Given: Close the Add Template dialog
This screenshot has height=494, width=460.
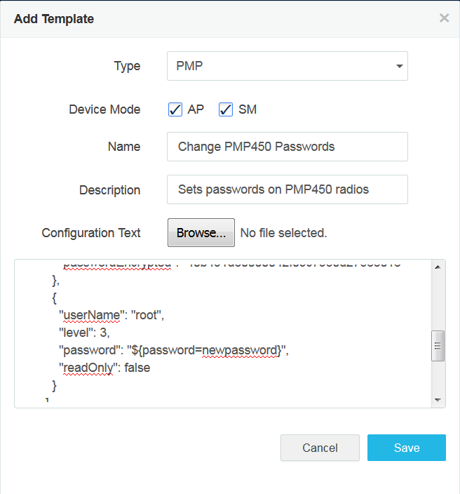Looking at the screenshot, I should [444, 18].
